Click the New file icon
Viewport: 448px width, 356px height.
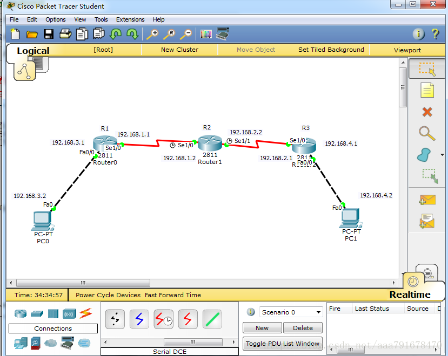point(15,34)
